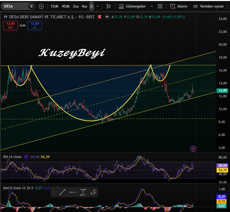Click the 80,00 label on the RSI scale

click(222, 157)
